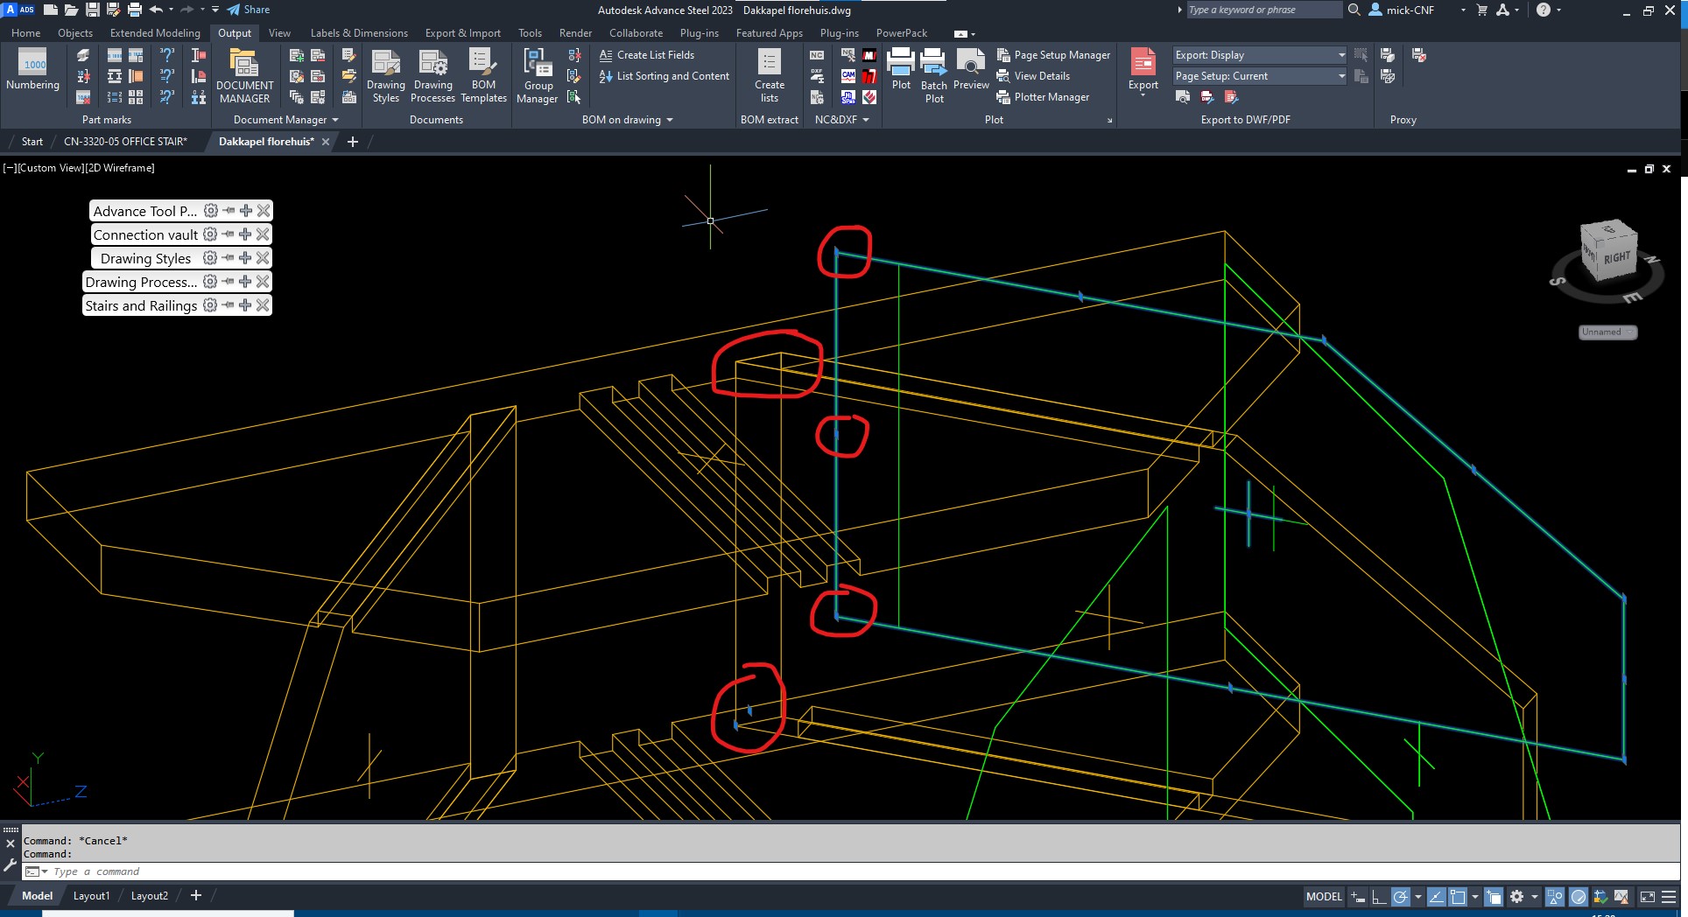Viewport: 1688px width, 917px height.
Task: Open the Unnamed UCS dropdown below ViewCube
Action: pyautogui.click(x=1607, y=332)
